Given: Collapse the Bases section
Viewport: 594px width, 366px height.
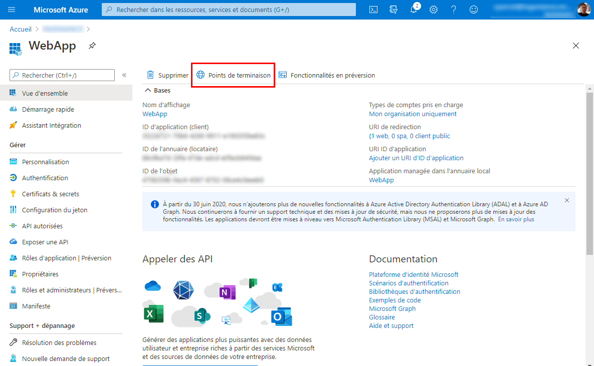Looking at the screenshot, I should click(x=148, y=91).
